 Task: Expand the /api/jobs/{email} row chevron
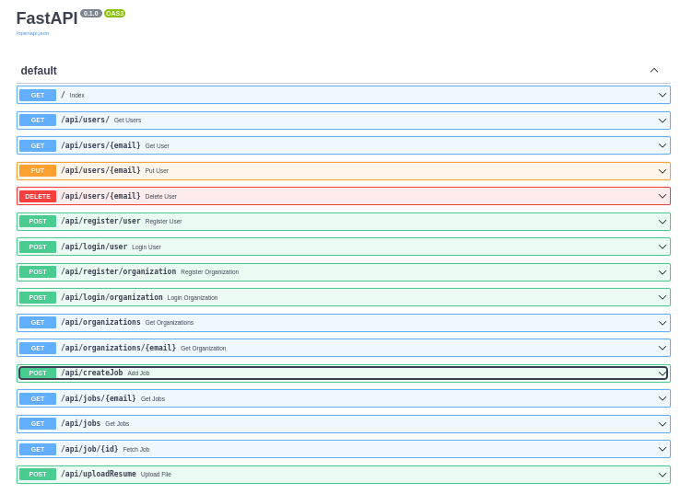[663, 399]
